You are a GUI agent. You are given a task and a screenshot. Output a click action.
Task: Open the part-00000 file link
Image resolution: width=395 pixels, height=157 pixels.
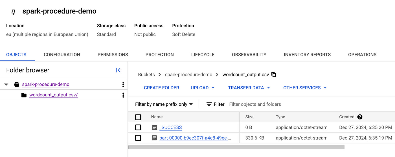tap(195, 138)
